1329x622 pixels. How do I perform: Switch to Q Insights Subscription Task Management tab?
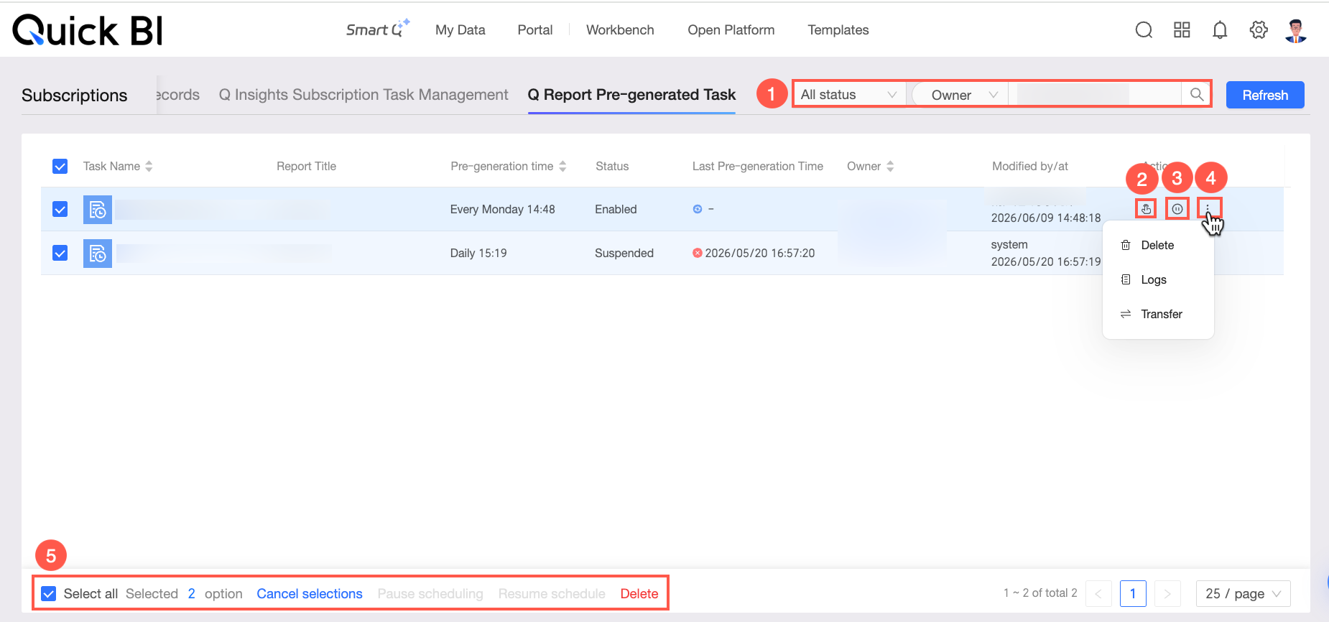pos(363,95)
